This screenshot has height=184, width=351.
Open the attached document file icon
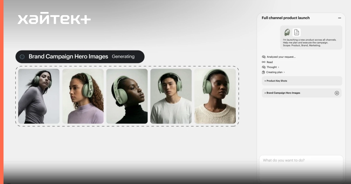(x=297, y=32)
